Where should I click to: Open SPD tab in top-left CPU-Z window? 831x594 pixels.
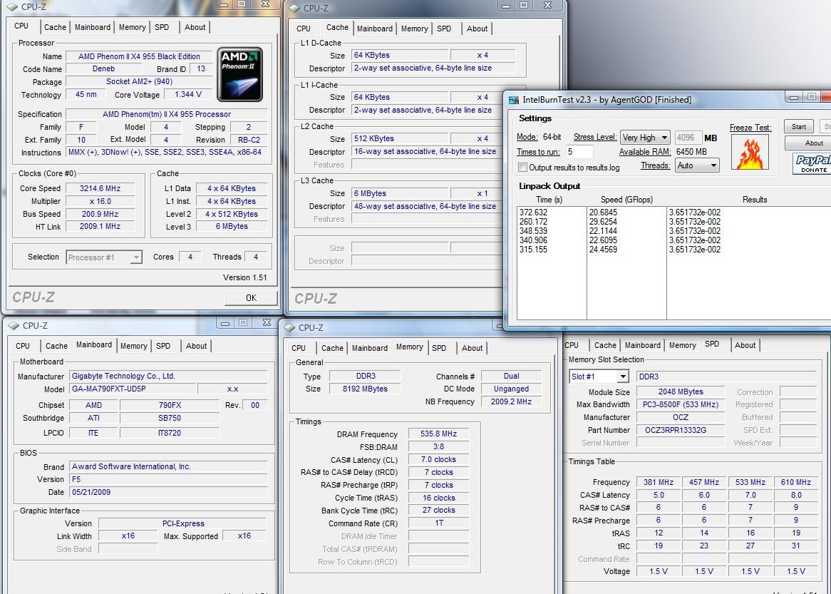point(162,27)
